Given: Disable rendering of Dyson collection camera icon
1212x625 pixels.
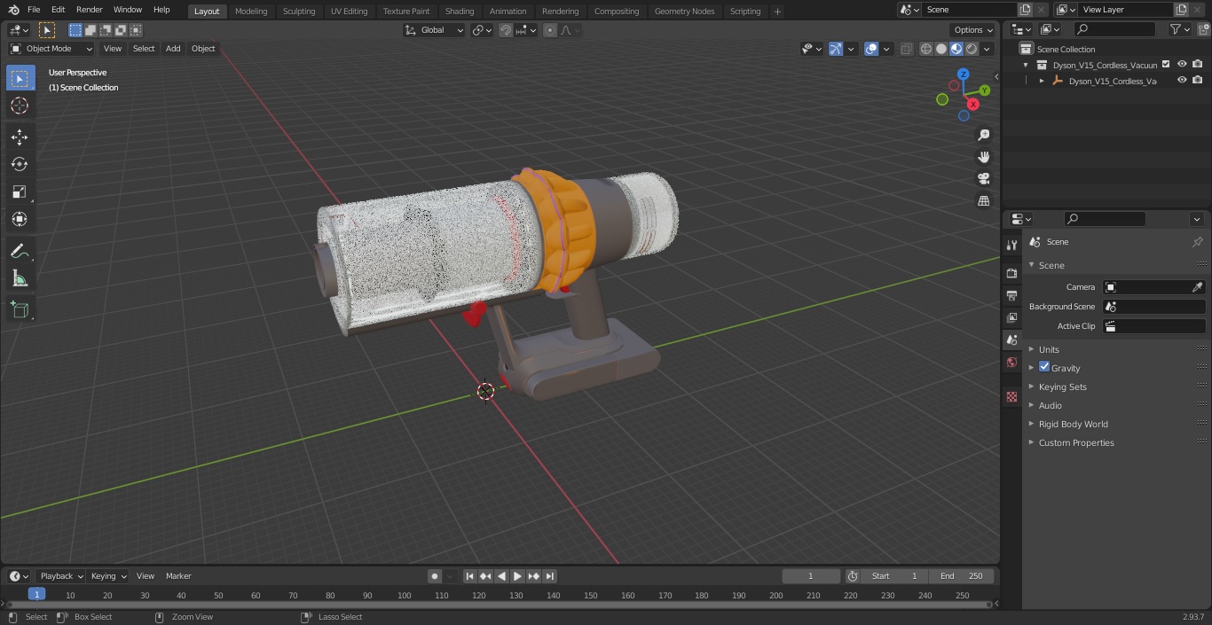Looking at the screenshot, I should click(1197, 64).
